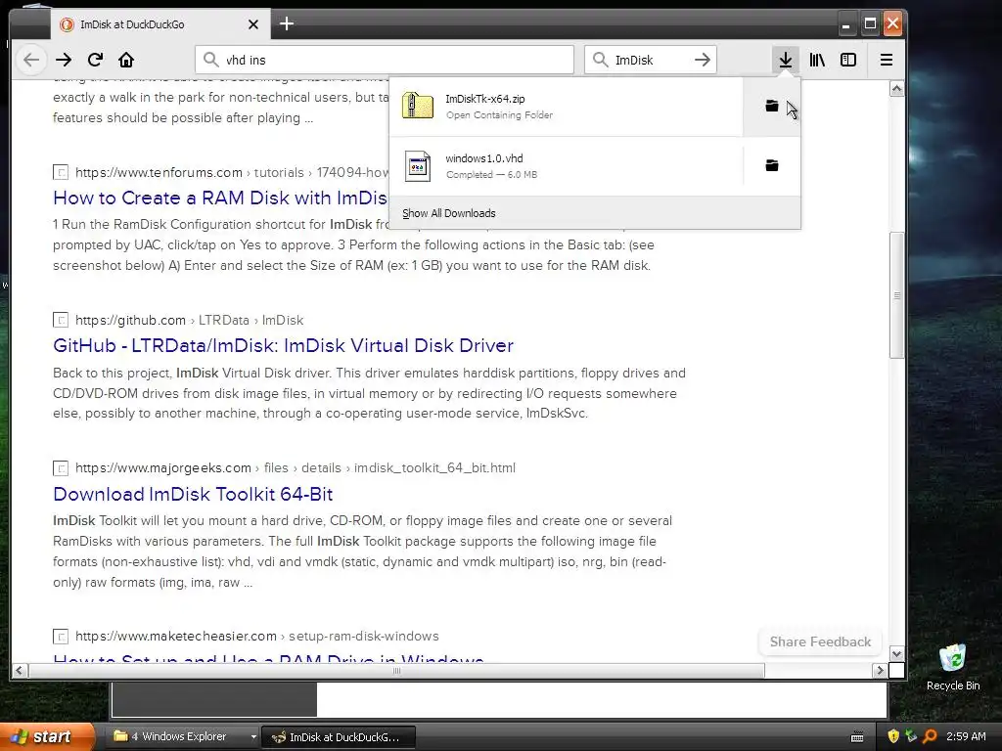Click the maketecheasier.com result favicon
Screen dimensions: 1002x751
(x=61, y=636)
